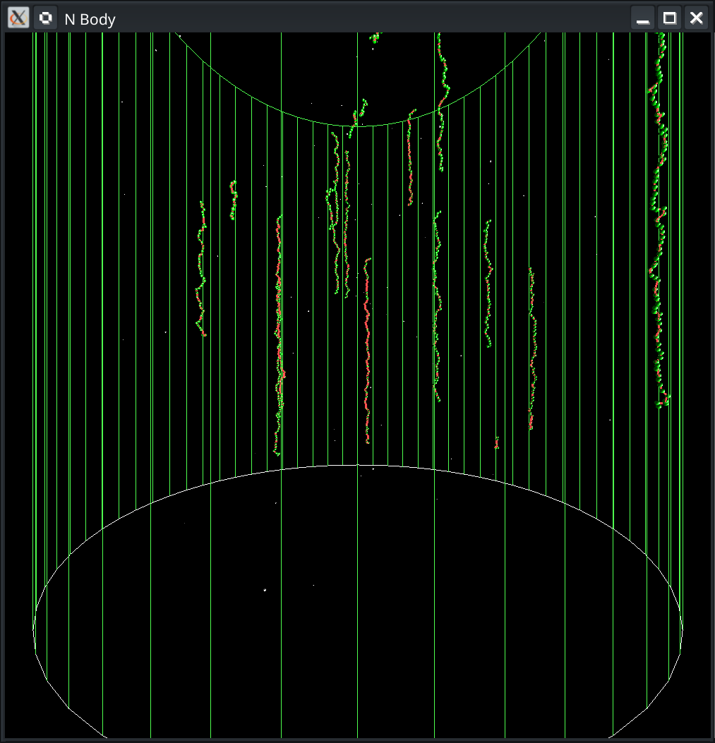Screen dimensions: 715x743
Task: Click the short particle trail at upper left
Action: pos(234,200)
